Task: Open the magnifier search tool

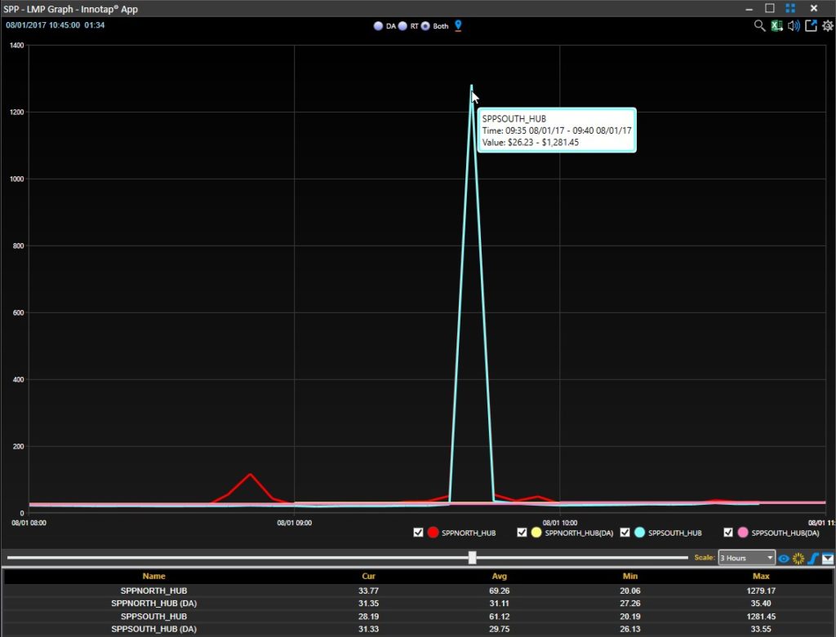Action: click(x=759, y=25)
